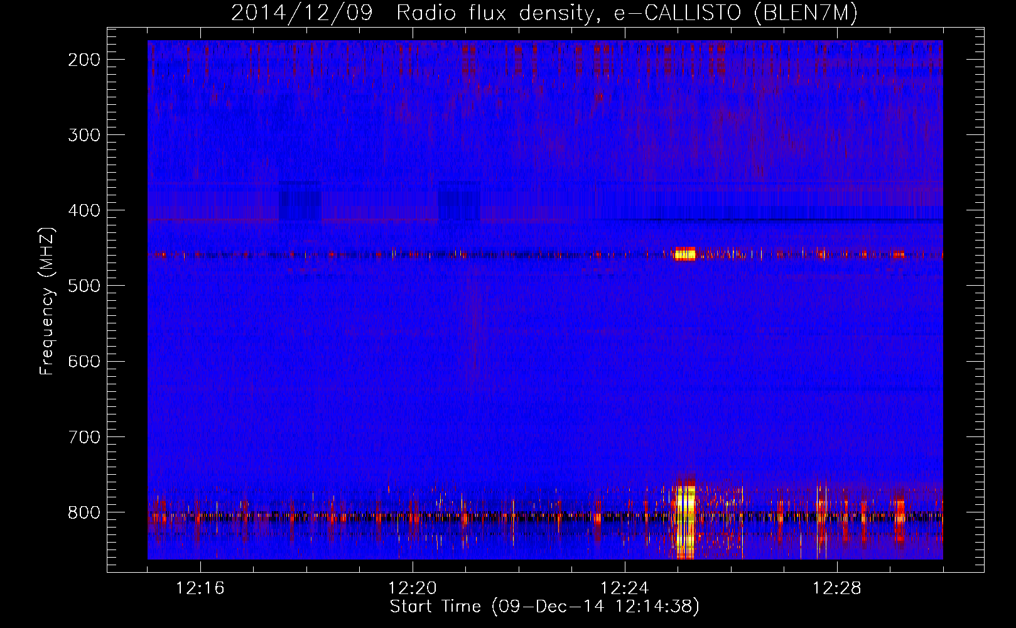This screenshot has height=628, width=1016.
Task: Click the bright yellow burst near 460 MHz
Action: coord(685,254)
